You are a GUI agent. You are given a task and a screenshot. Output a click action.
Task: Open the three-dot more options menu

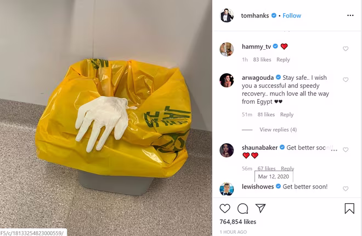[x=350, y=15]
